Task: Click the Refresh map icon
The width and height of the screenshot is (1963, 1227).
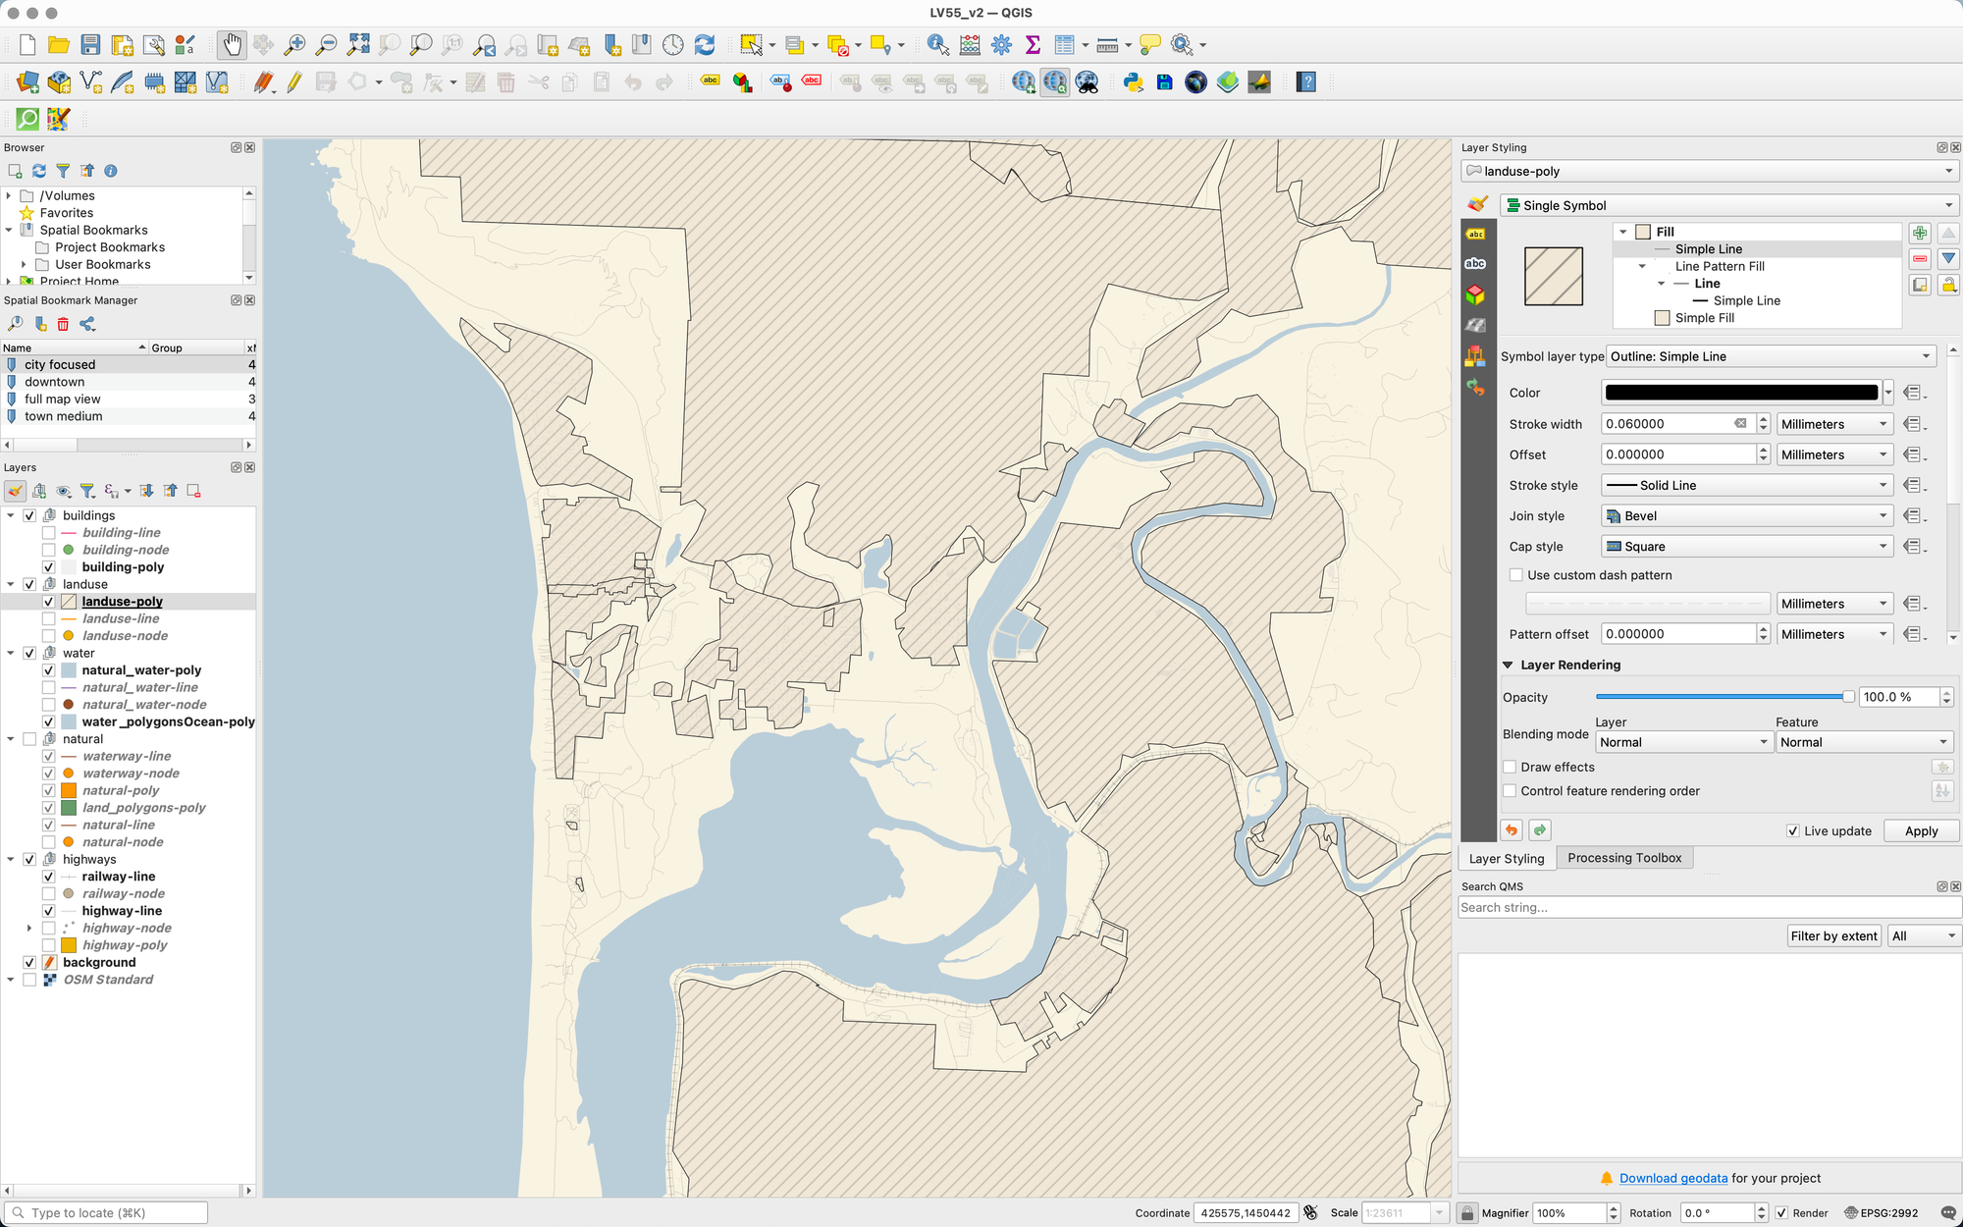Action: (x=705, y=44)
